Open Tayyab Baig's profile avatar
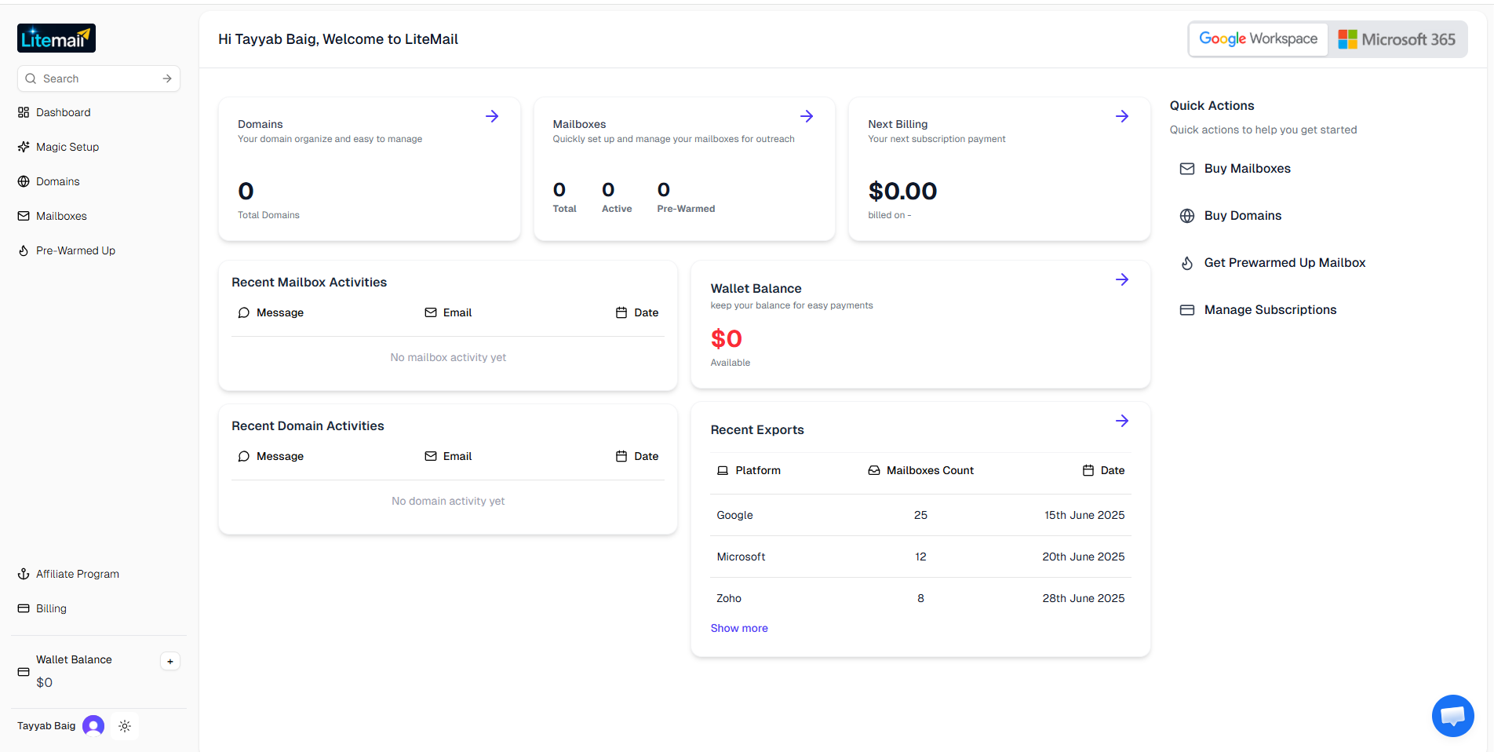1494x752 pixels. coord(93,726)
